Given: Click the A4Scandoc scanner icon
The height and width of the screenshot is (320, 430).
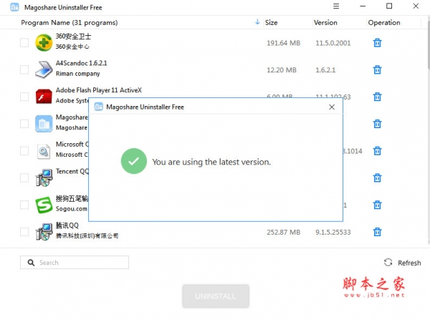Looking at the screenshot, I should click(44, 69).
